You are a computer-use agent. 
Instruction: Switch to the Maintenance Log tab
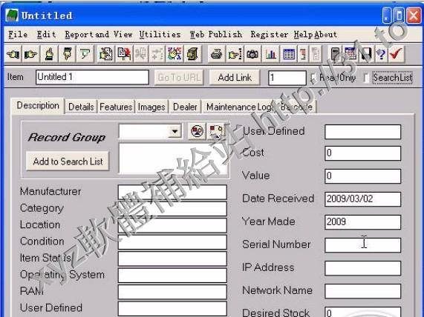(239, 107)
